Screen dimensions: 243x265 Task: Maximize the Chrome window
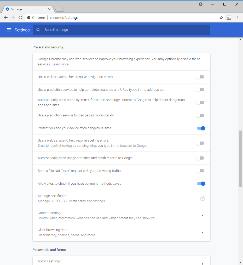225,4
